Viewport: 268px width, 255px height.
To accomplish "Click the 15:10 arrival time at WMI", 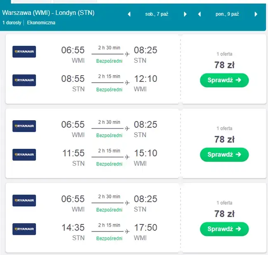I will pos(146,153).
